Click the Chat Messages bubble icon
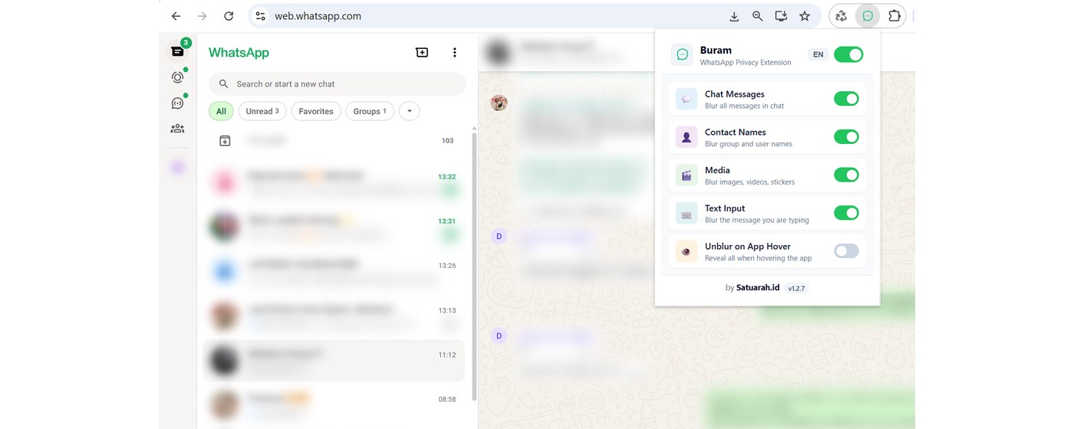Image resolution: width=1074 pixels, height=429 pixels. point(687,99)
